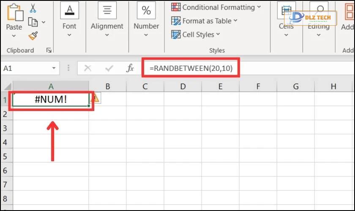This screenshot has height=211, width=355.
Task: Click the Copy icon
Action: click(x=33, y=22)
